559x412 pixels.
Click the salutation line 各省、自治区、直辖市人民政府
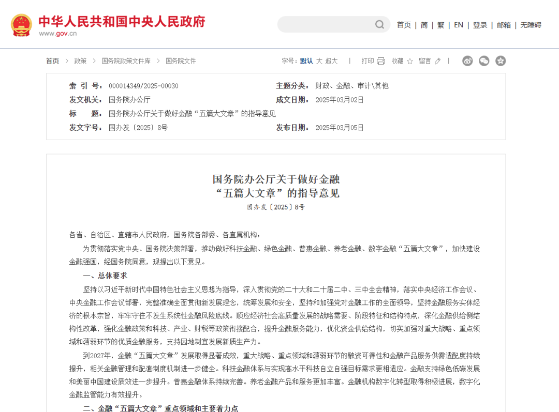tap(165, 235)
